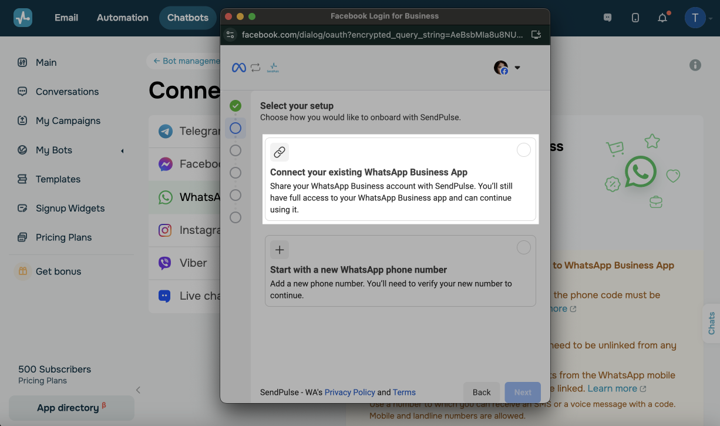Open the Facebook profile dropdown
Screen dimensions: 720x426
(507, 68)
